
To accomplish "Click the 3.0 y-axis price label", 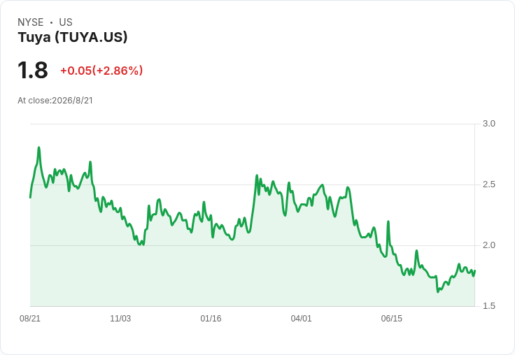I will pyautogui.click(x=488, y=124).
